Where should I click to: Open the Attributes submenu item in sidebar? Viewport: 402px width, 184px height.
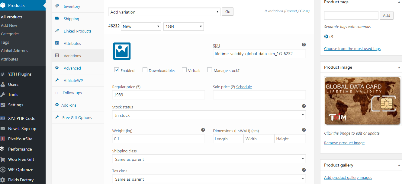[x=10, y=59]
